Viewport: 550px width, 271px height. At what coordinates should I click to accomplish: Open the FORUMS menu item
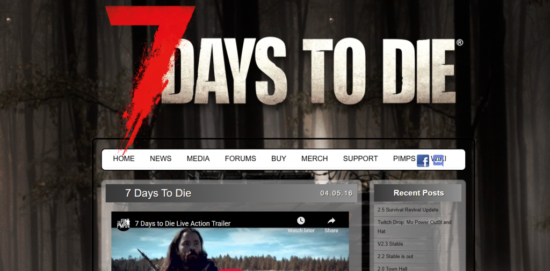click(240, 159)
